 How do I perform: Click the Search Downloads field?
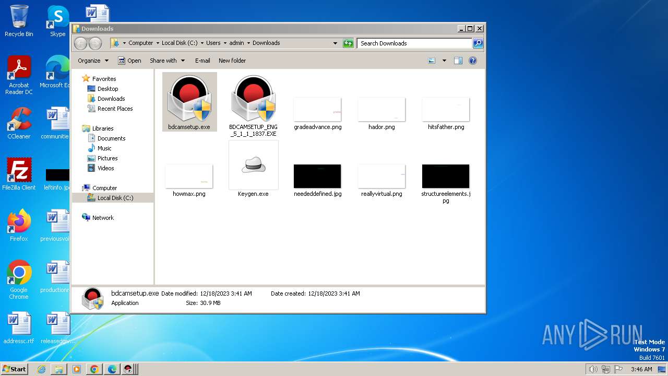tap(415, 43)
